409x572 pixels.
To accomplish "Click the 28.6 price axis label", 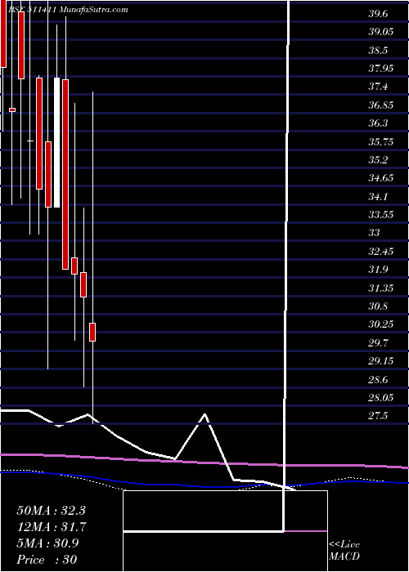I will tap(378, 380).
